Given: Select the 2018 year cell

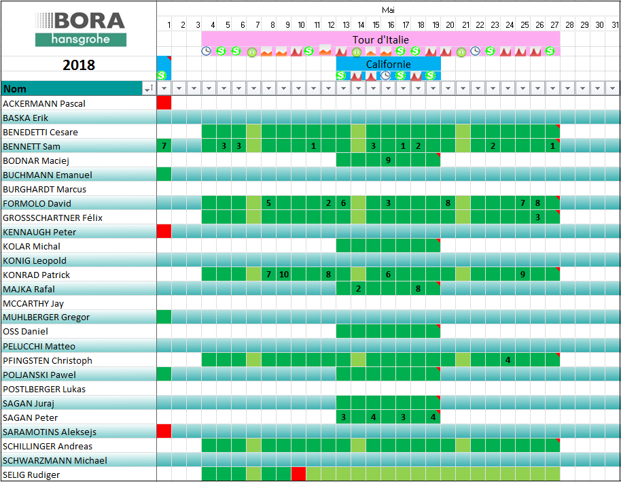Looking at the screenshot, I should (79, 65).
